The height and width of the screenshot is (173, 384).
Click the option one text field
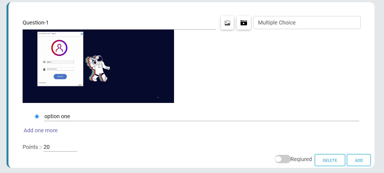[x=202, y=117]
